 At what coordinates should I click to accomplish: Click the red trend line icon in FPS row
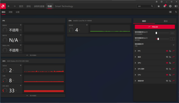173,51
